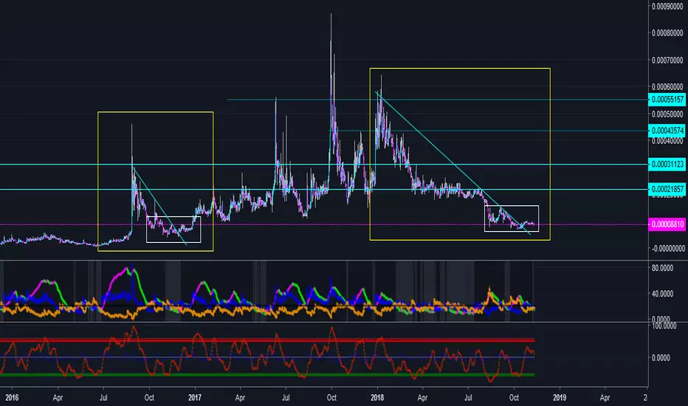Click the 2017 label on time axis
The width and height of the screenshot is (688, 406).
194,398
